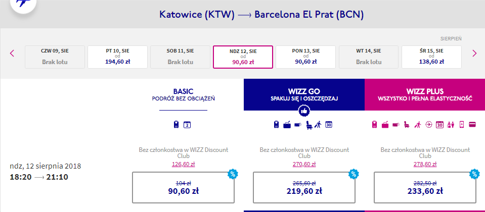Choose the WIZZ GO 219,60 zł fare
This screenshot has width=485, height=212.
pos(303,187)
